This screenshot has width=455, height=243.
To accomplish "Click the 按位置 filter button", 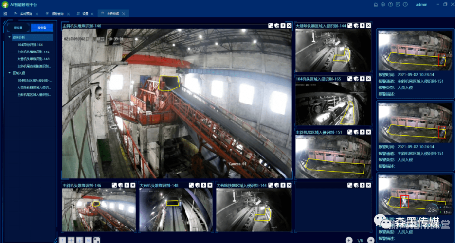I will click(x=18, y=28).
